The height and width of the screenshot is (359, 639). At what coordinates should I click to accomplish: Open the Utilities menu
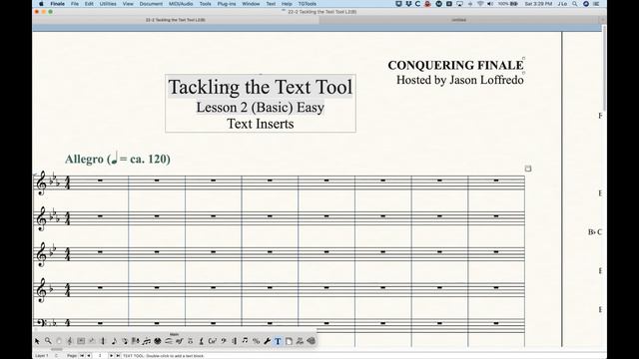[108, 4]
